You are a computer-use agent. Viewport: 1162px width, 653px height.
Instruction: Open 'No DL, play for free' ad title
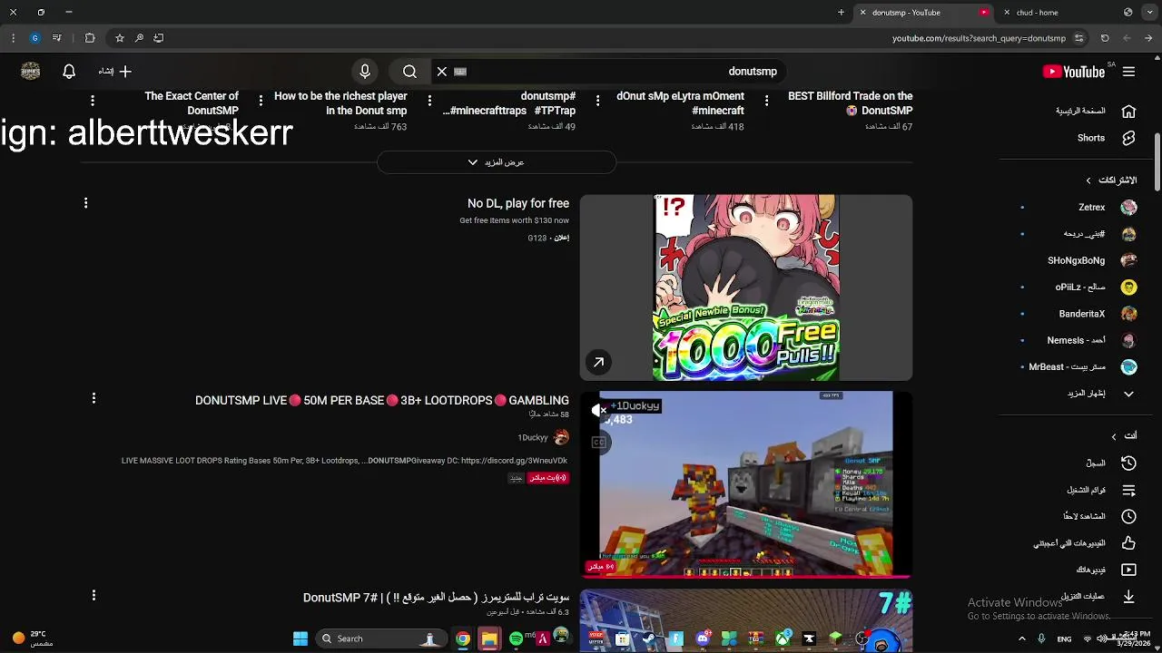pos(518,204)
